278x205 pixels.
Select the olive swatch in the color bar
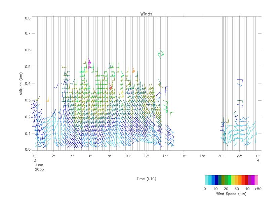point(223,180)
